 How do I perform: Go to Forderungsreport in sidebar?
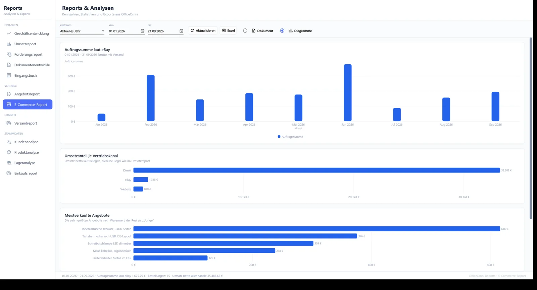pos(28,54)
